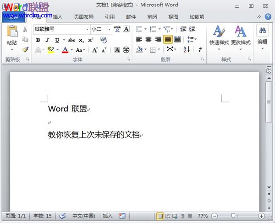Viewport: 275px width, 223px height.
Task: Choose text highlight yellow color
Action: click(51, 50)
